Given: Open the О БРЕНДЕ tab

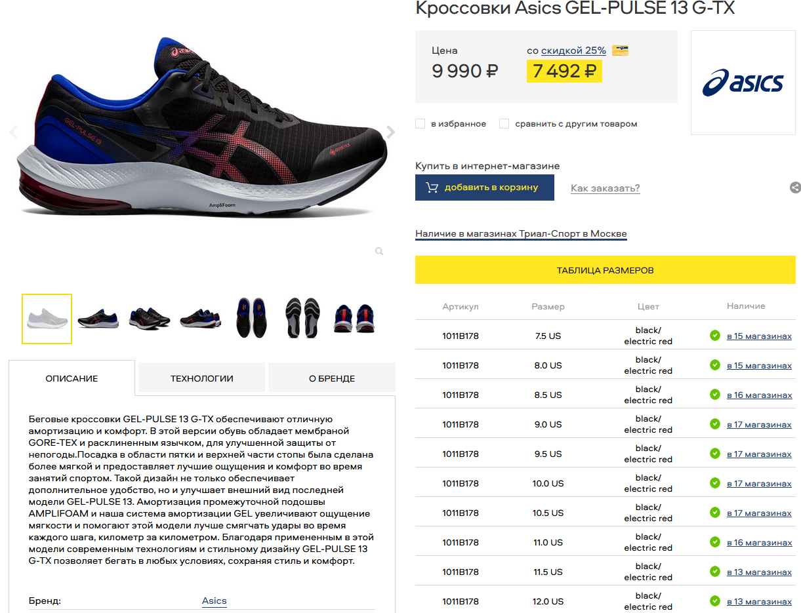Looking at the screenshot, I should coord(332,378).
